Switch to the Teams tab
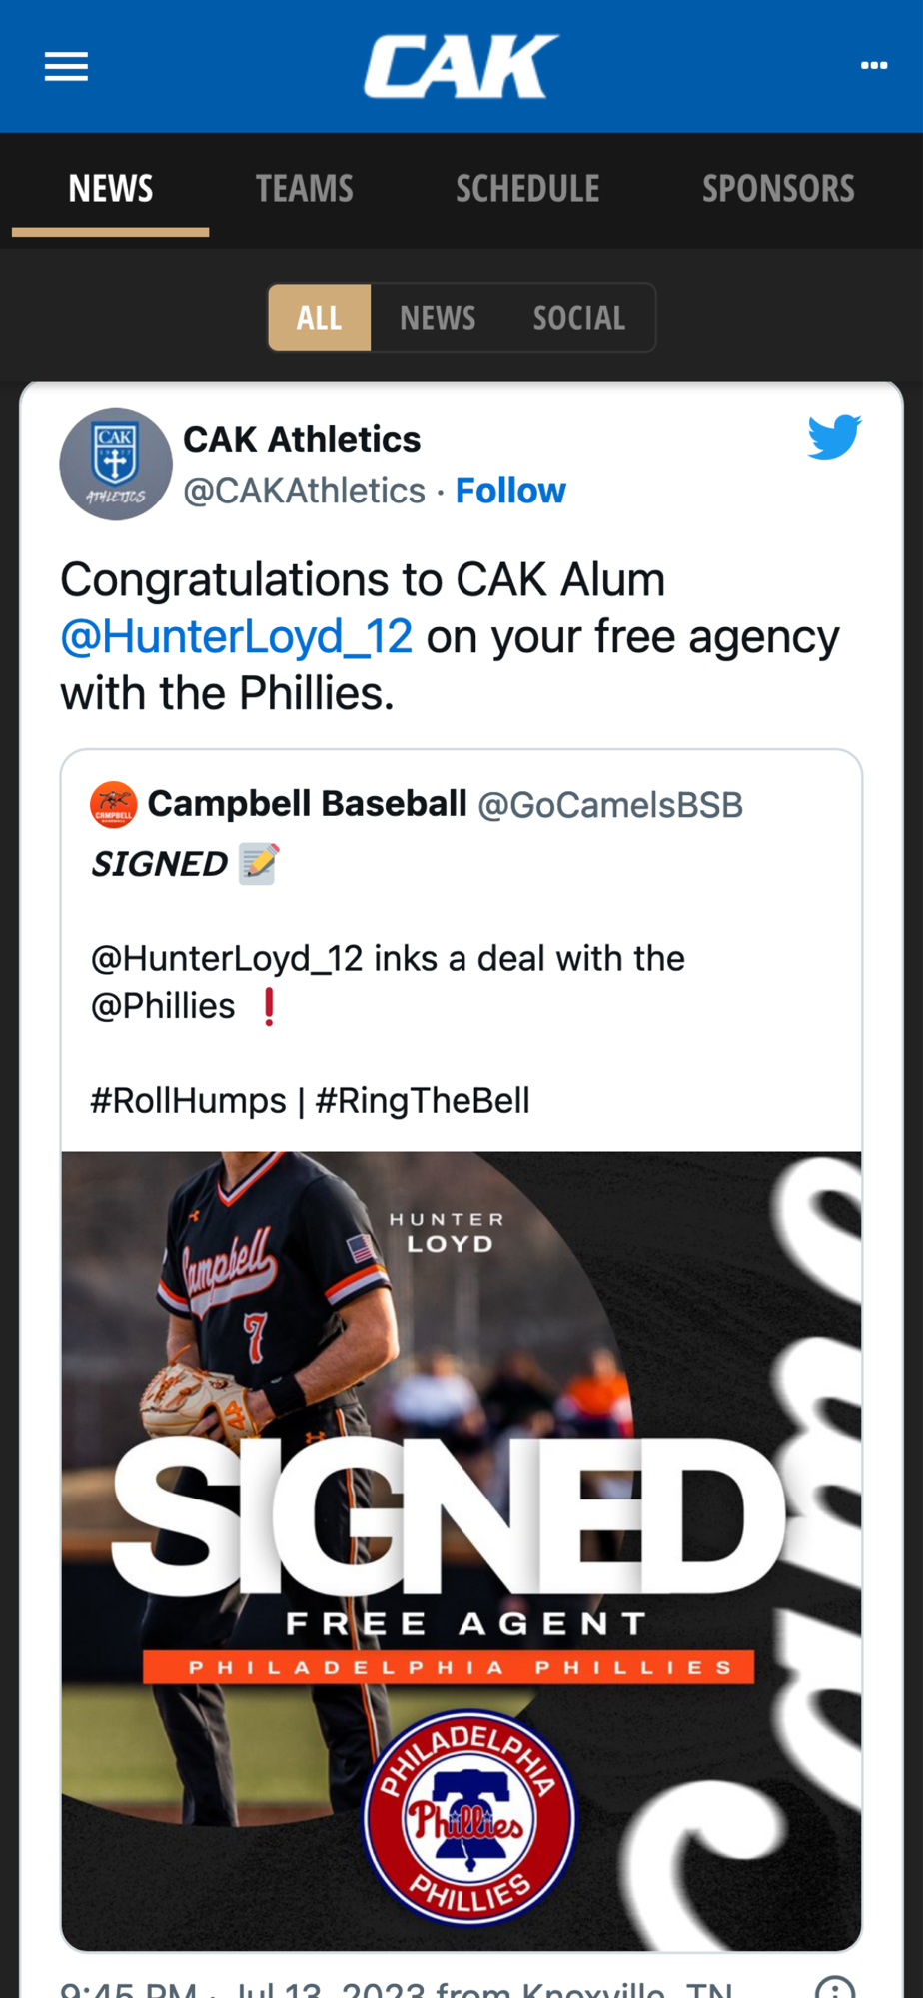 click(x=305, y=189)
